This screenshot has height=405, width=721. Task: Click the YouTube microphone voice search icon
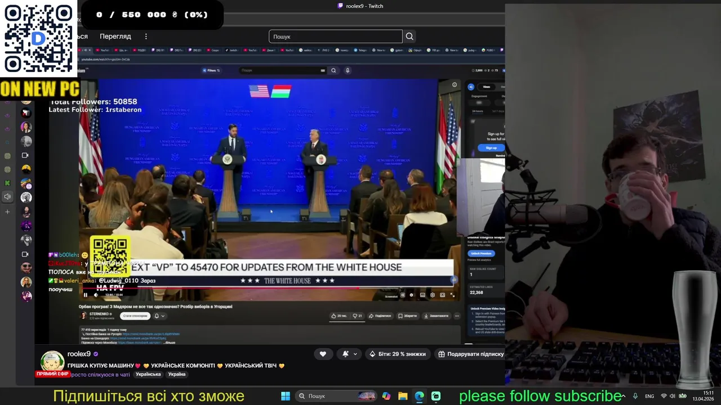[348, 70]
